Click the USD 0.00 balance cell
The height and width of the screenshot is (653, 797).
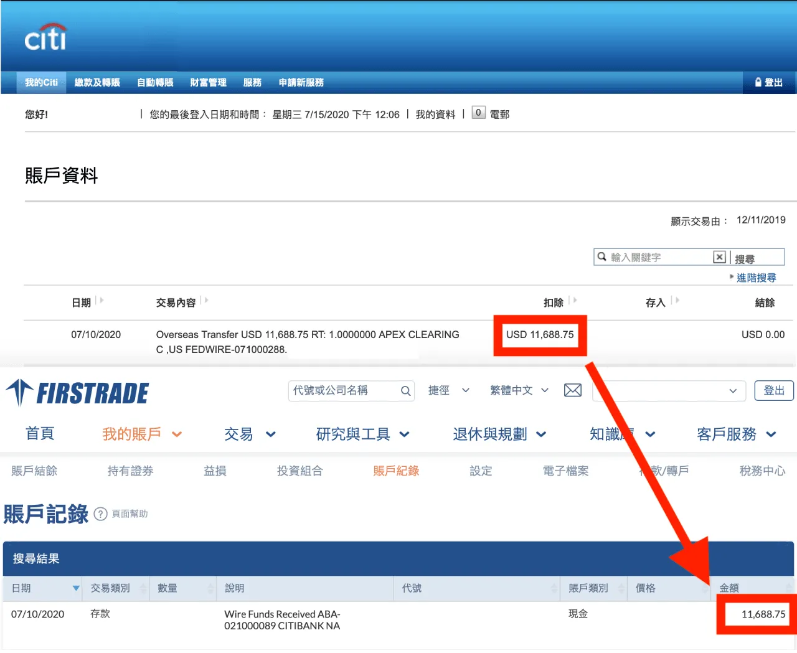tap(763, 334)
